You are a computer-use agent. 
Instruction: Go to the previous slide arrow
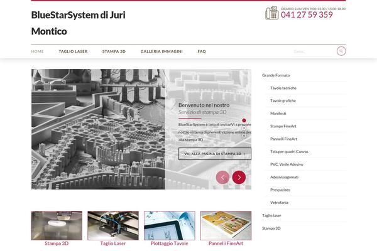click(x=222, y=177)
